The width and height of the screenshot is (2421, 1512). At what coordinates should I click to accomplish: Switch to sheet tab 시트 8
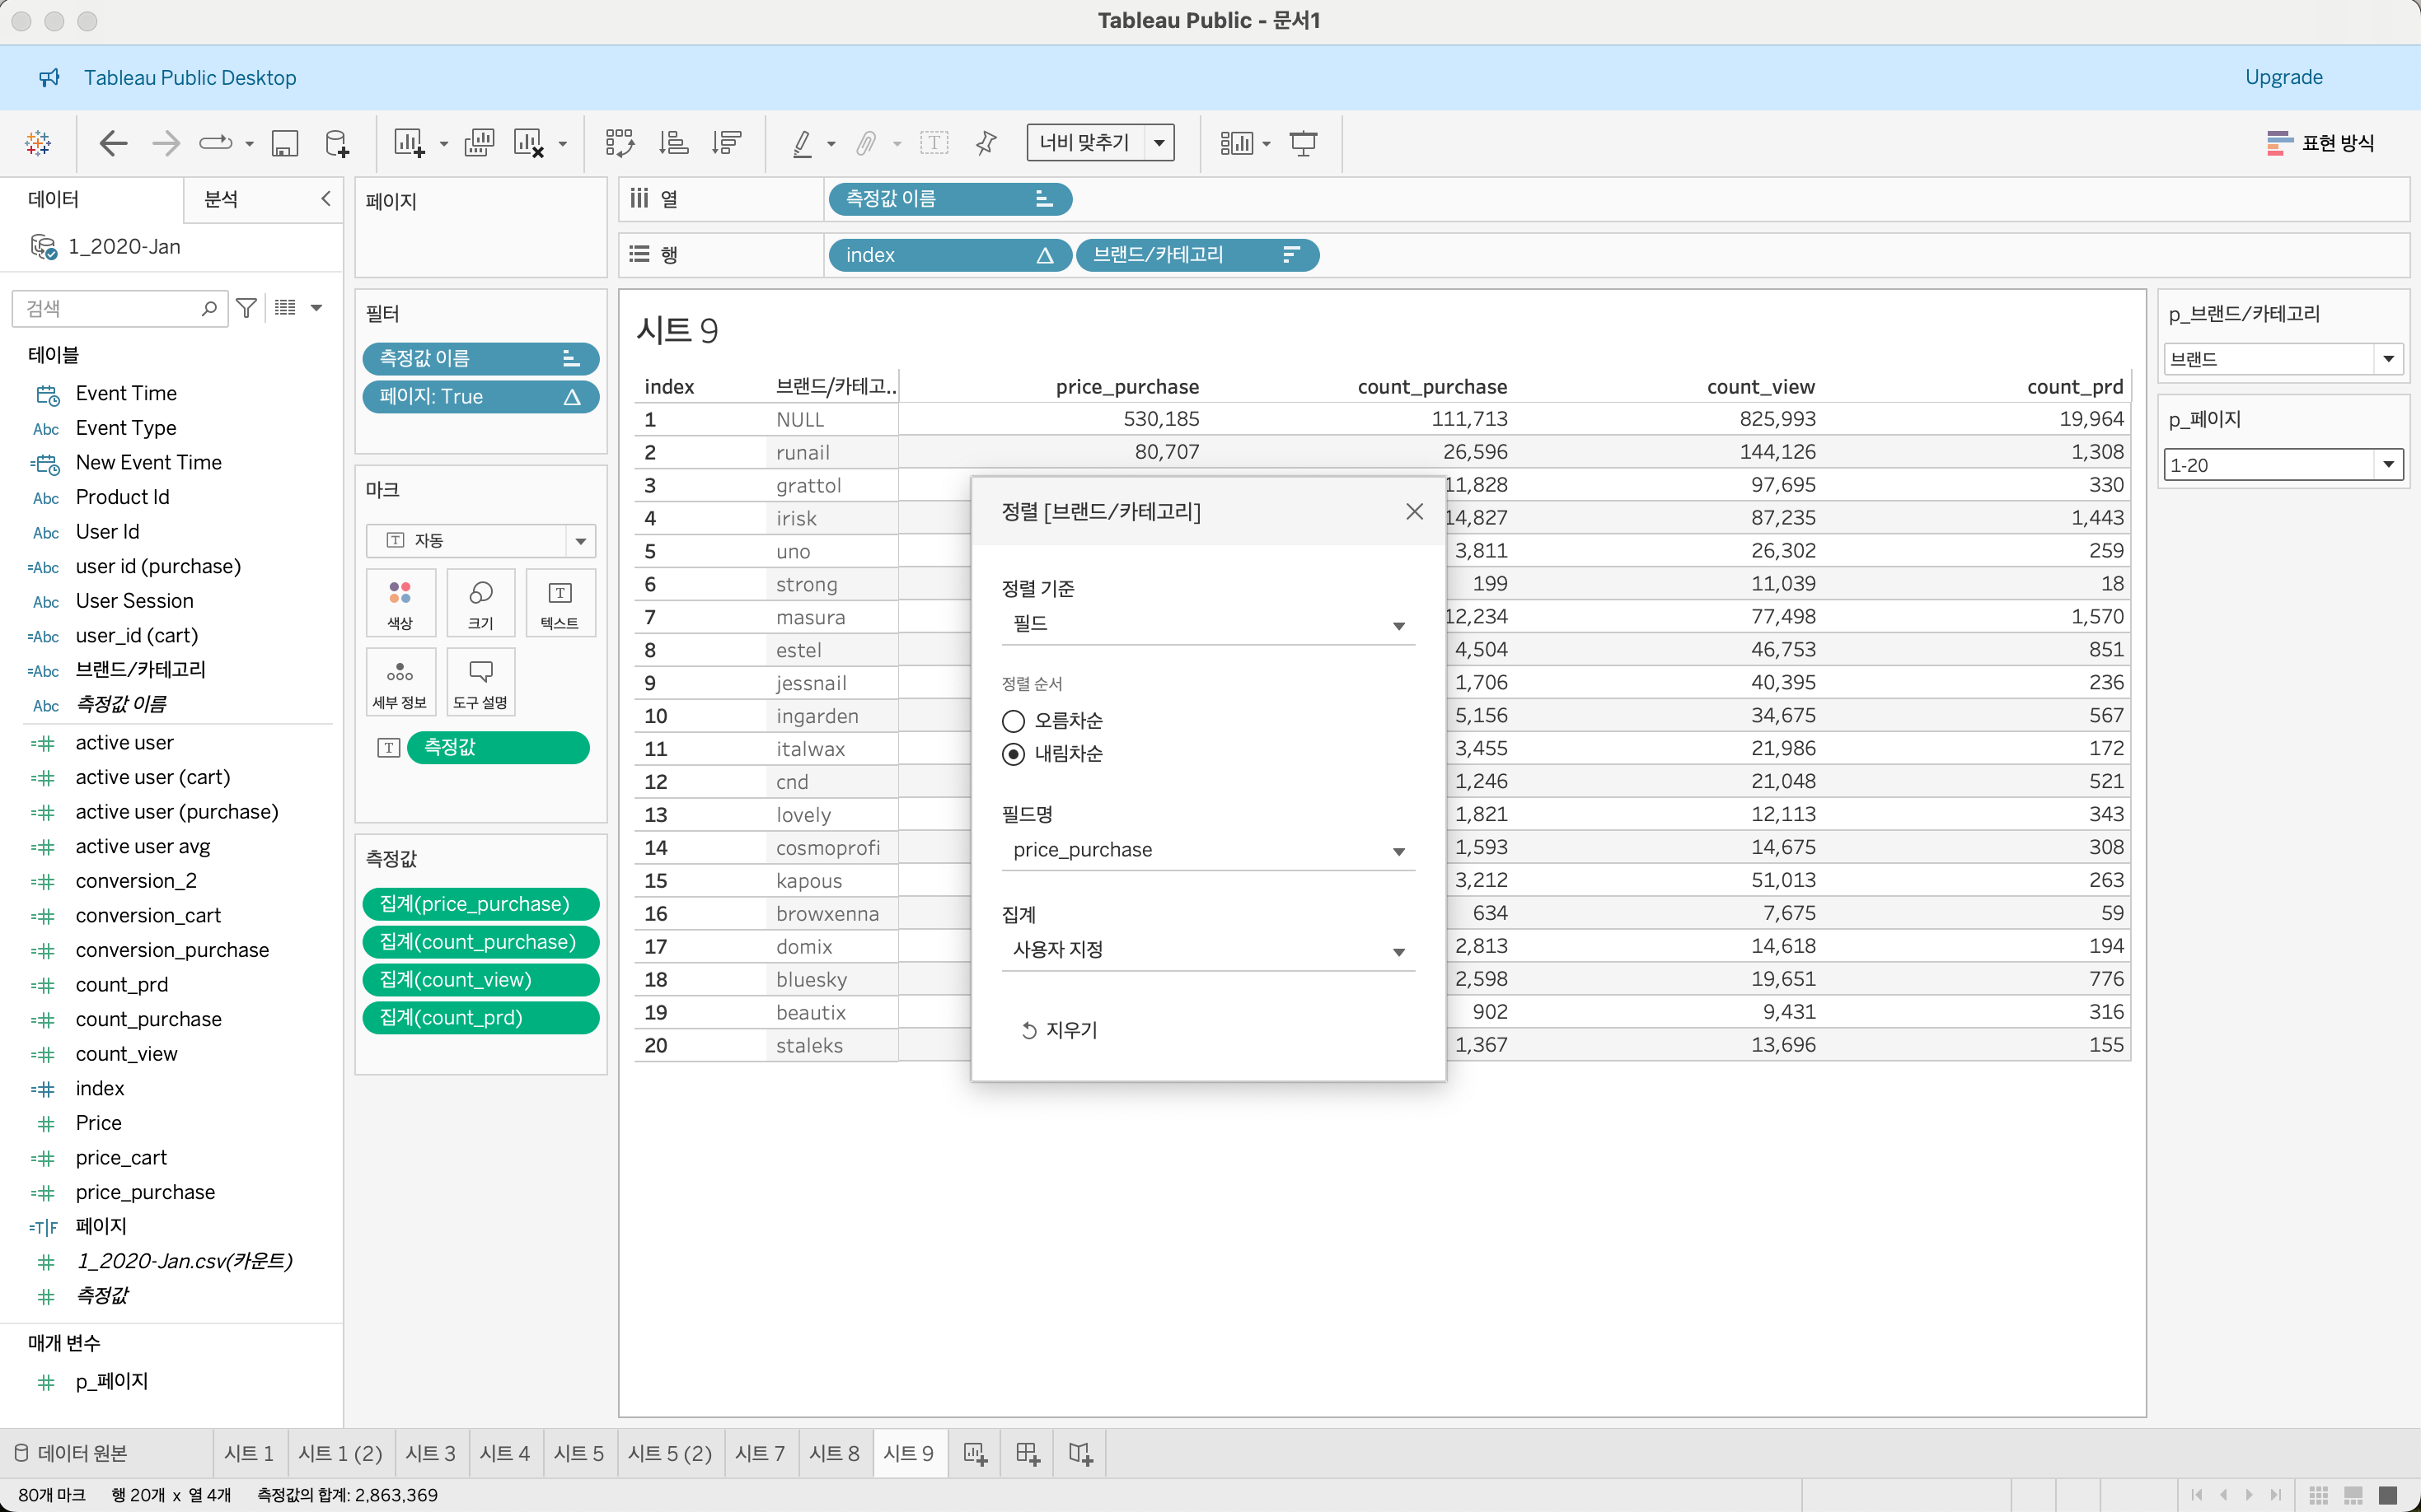[833, 1453]
